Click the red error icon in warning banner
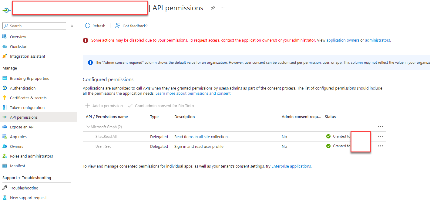430x221 pixels. point(86,40)
